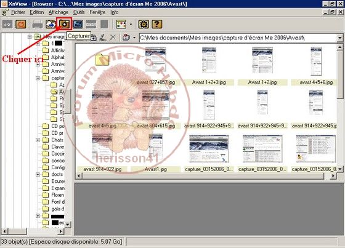This screenshot has height=248, width=345.
Task: Open the Fichier menu
Action: click(x=18, y=12)
